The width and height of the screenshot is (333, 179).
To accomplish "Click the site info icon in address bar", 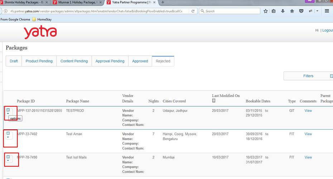I will pos(6,11).
